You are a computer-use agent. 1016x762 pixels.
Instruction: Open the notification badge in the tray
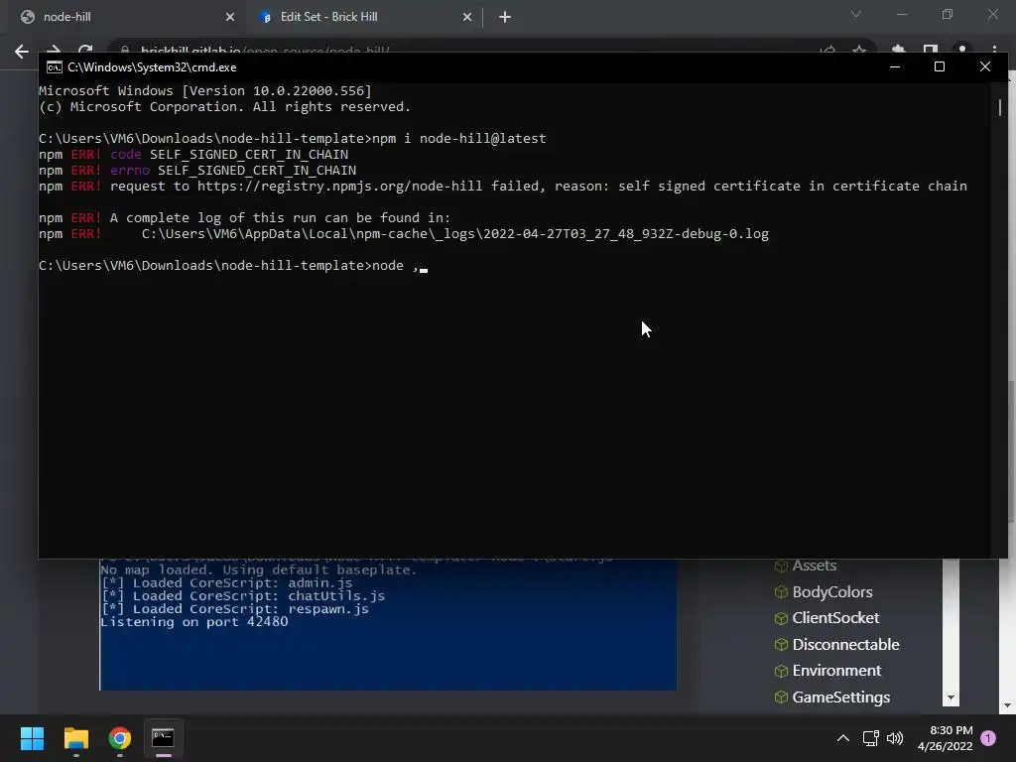pyautogui.click(x=988, y=738)
